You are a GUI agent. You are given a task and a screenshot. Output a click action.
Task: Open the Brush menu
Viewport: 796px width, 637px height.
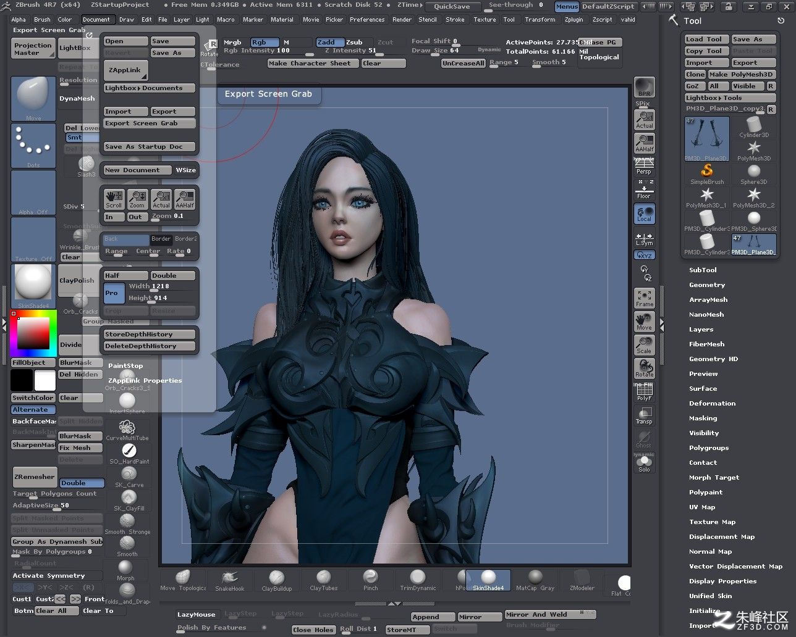(x=42, y=19)
